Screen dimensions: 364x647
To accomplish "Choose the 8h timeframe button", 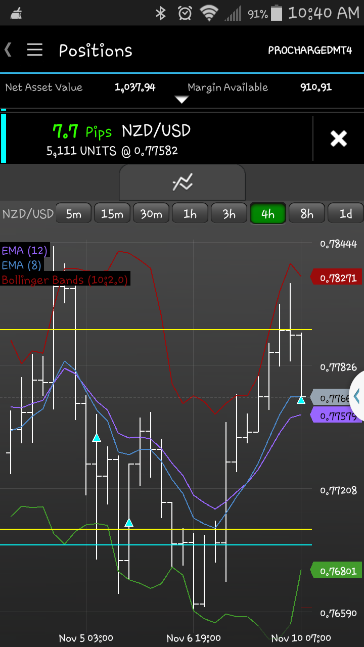I will 307,214.
